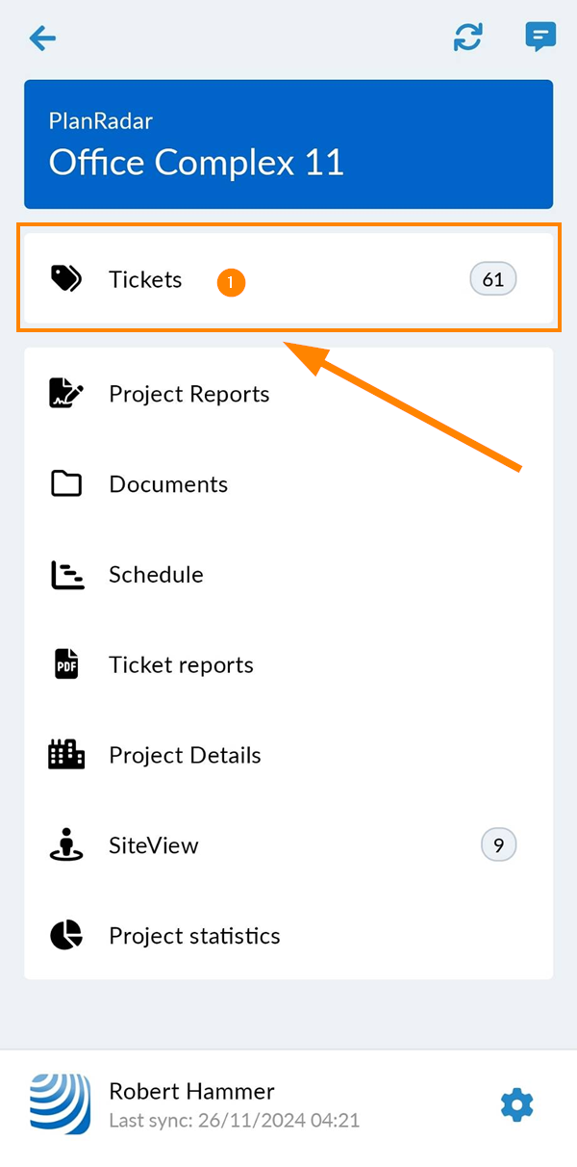The width and height of the screenshot is (577, 1167).
Task: Click the SiteView count badge showing 9
Action: click(498, 845)
